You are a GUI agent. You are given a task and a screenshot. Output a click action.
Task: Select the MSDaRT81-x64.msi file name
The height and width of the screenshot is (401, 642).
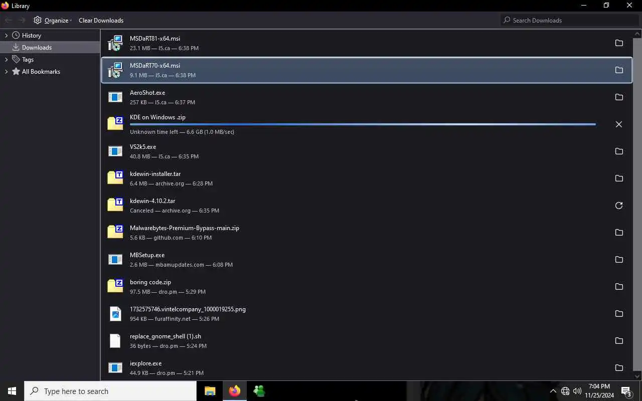(155, 39)
